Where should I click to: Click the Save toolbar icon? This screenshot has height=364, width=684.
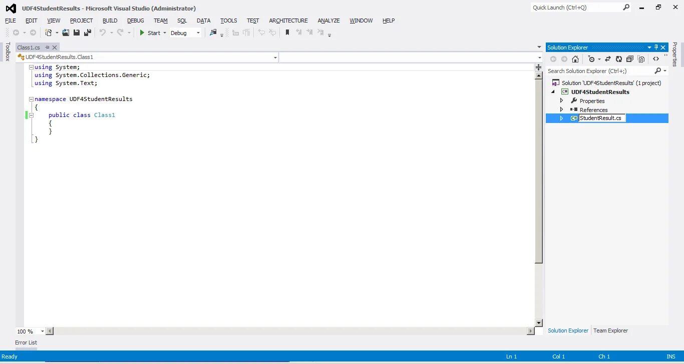pyautogui.click(x=77, y=32)
